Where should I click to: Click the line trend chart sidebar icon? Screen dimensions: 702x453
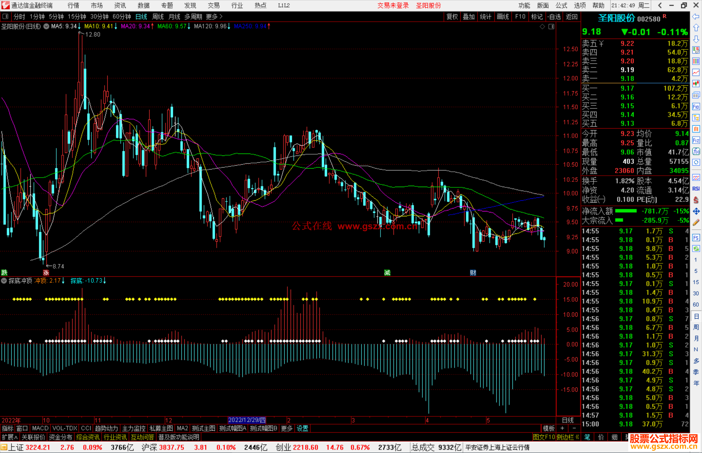[x=696, y=72]
